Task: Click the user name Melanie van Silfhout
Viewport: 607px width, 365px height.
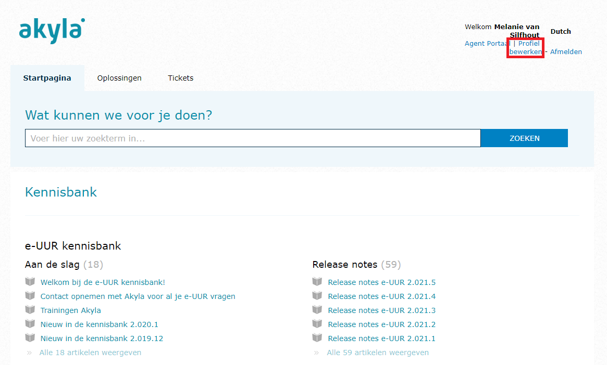Action: point(517,31)
